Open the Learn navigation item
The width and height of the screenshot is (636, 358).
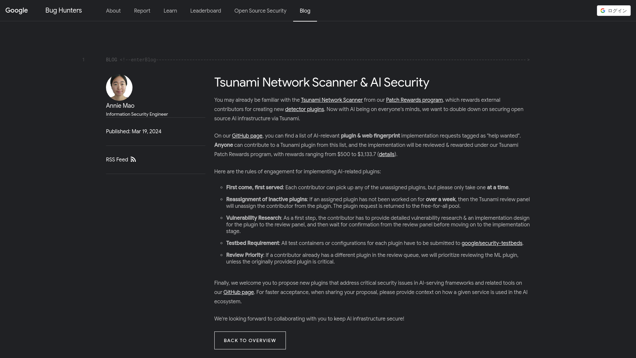(x=170, y=11)
